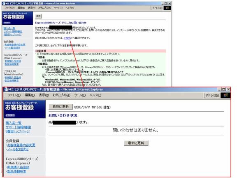This screenshot has height=178, width=237.
Task: Open お客様登録内容変更 link in the front window
Action: click(x=21, y=145)
